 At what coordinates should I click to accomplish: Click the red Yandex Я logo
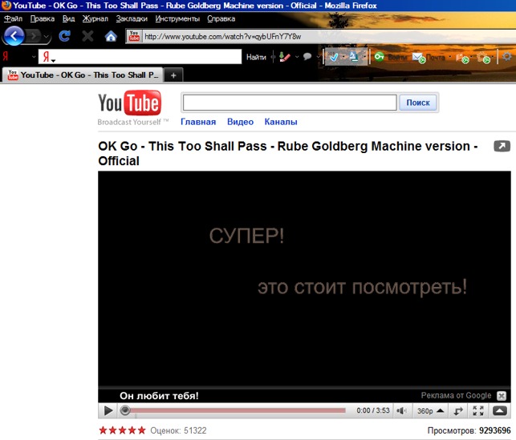click(6, 57)
